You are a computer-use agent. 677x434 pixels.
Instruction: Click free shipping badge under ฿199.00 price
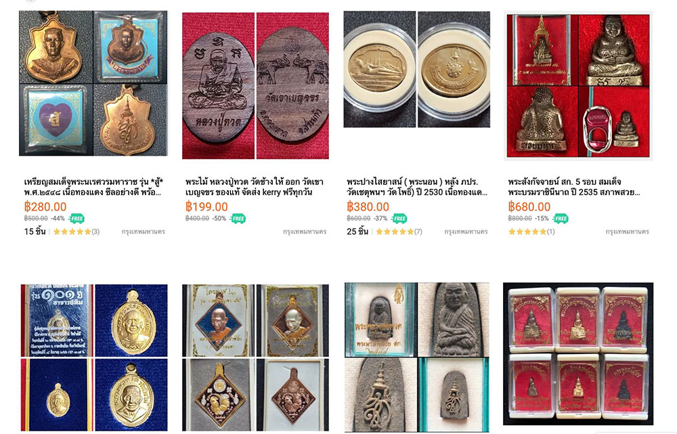tap(238, 219)
